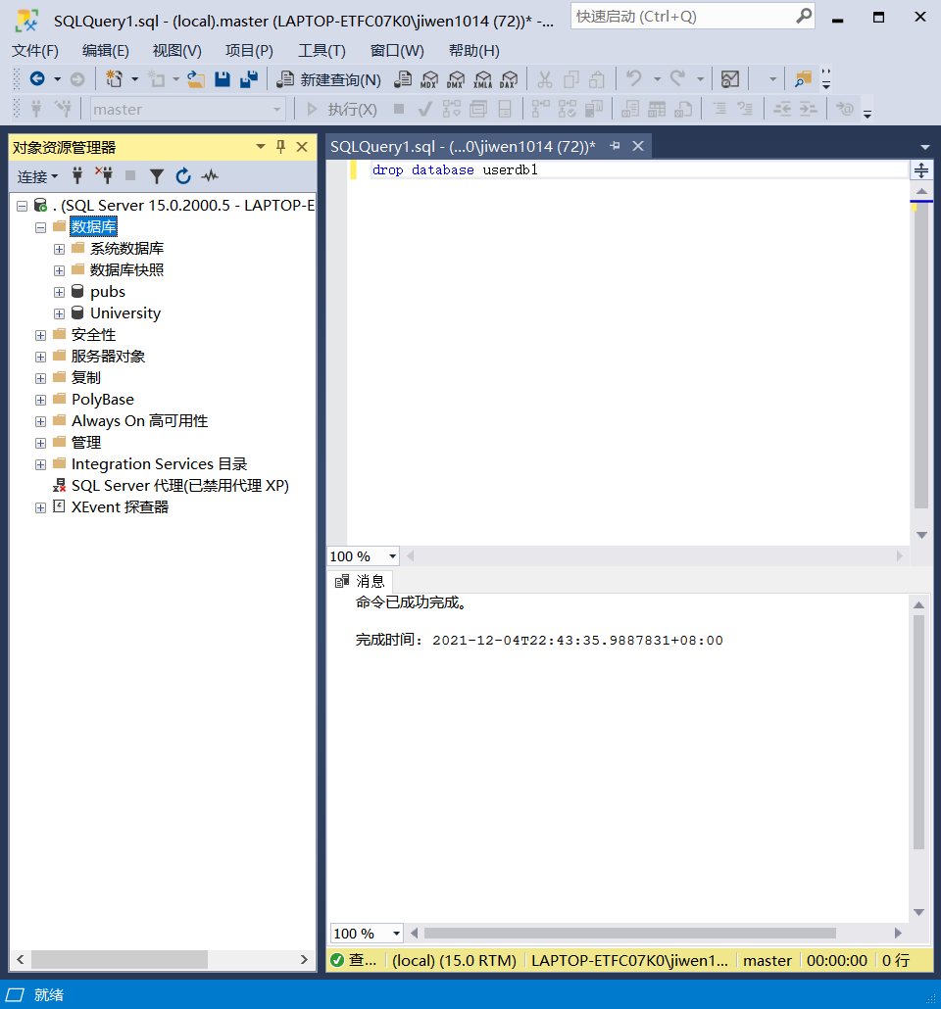Screen dimensions: 941x1009
Task: Click the editor vertical scrollbar thumb
Action: (921, 354)
